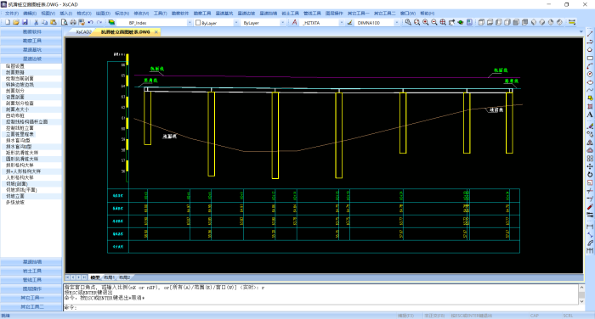595x319 pixels.
Task: Click the Undo arrow icon
Action: (91, 22)
